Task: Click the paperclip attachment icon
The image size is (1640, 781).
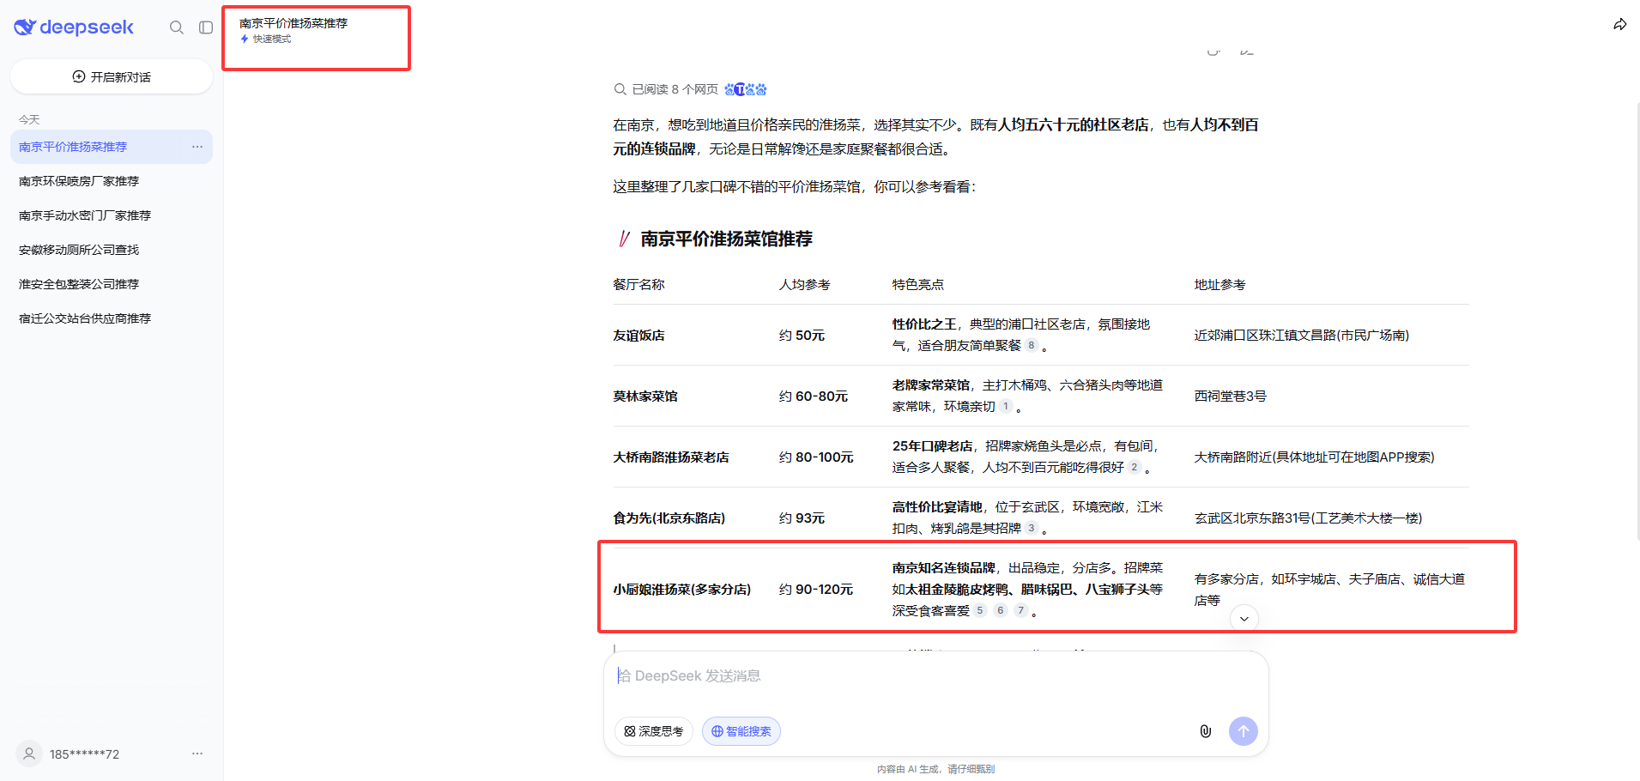Action: (1205, 731)
